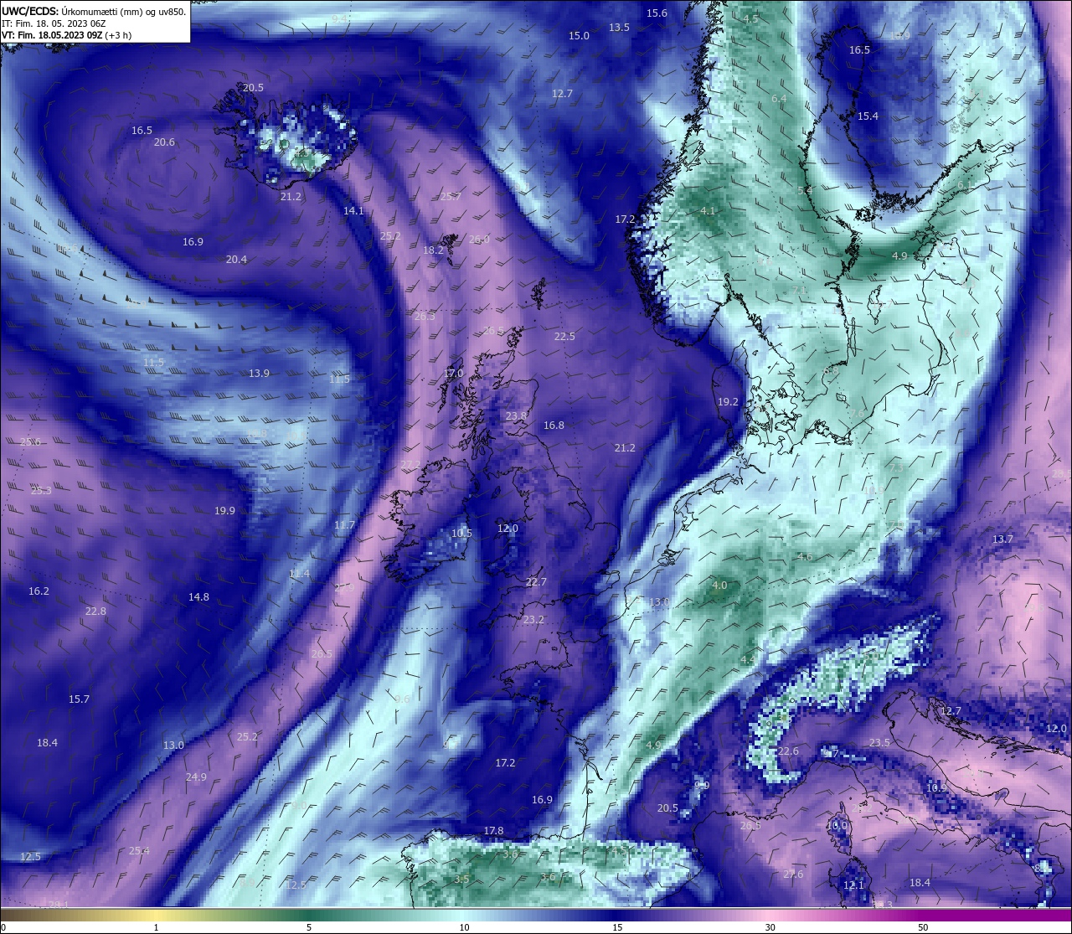
Task: Click the 14.1 value southeast of Iceland
Action: point(353,211)
